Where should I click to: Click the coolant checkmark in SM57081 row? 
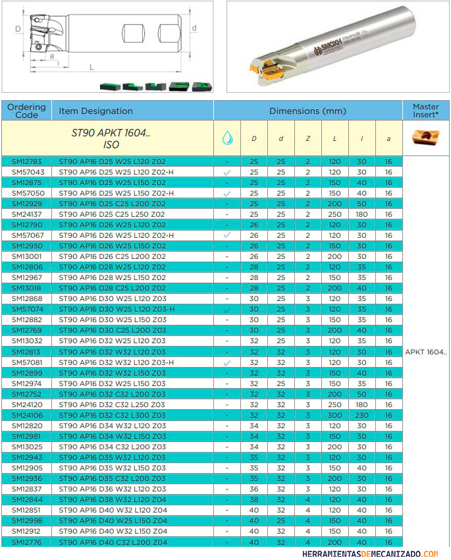227,363
